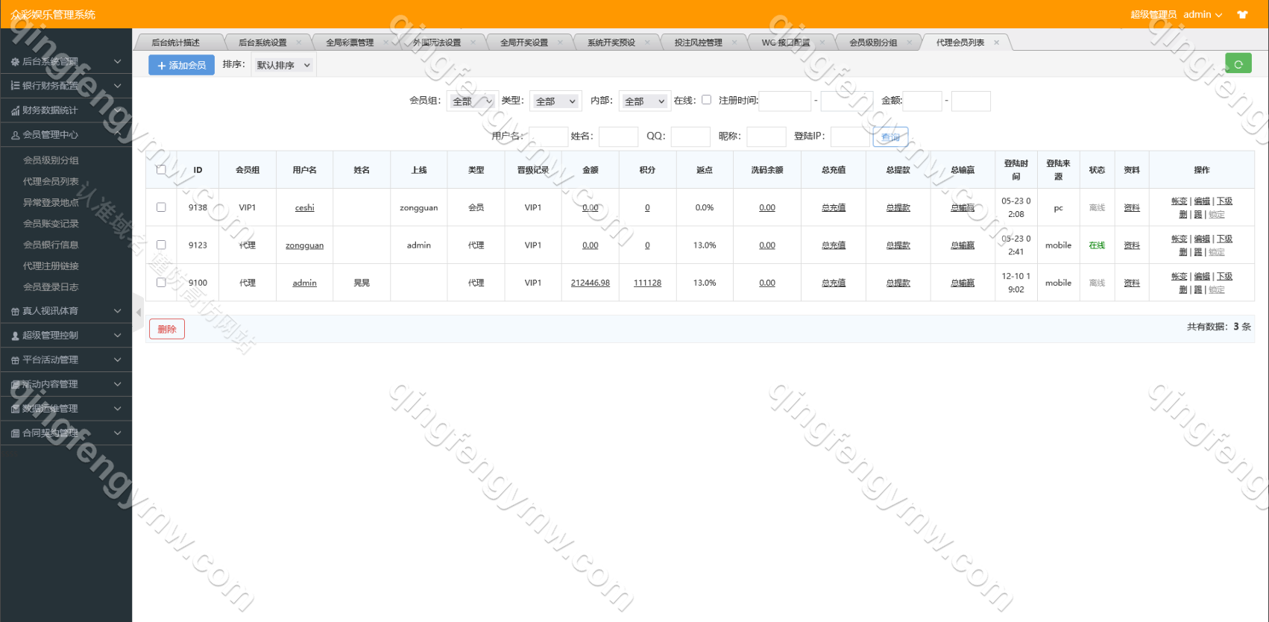Open 会员账变记录 in the sidebar

click(x=51, y=224)
